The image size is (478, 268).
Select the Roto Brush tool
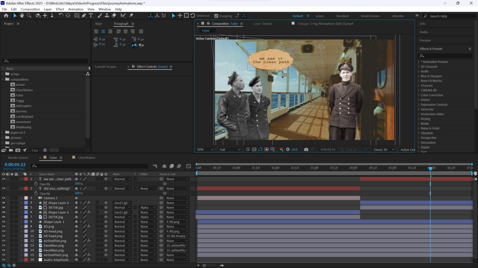pyautogui.click(x=123, y=16)
